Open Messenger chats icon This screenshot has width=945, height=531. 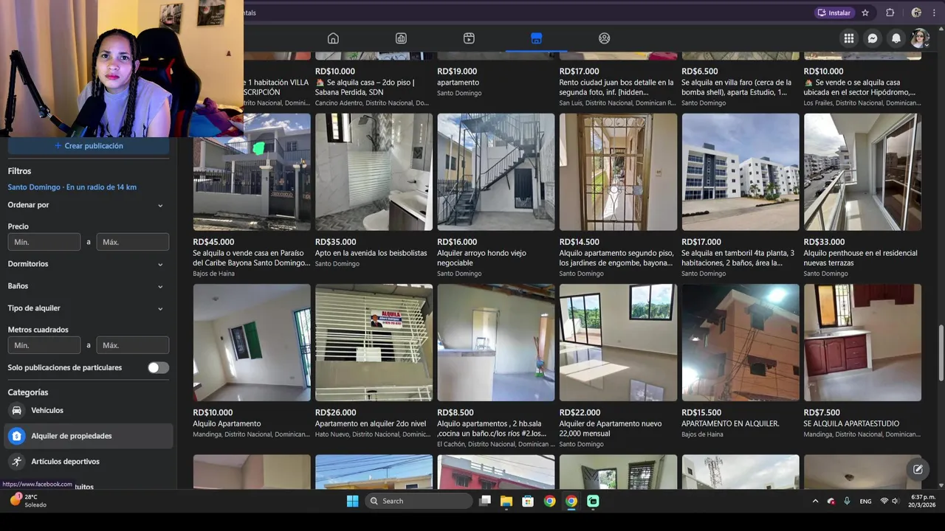point(873,38)
